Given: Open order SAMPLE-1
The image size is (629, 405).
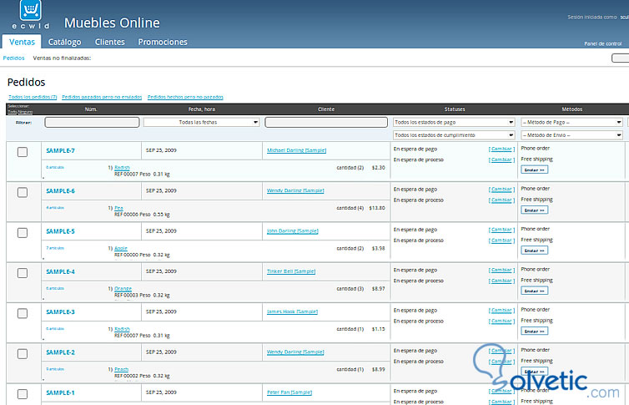Looking at the screenshot, I should 60,392.
